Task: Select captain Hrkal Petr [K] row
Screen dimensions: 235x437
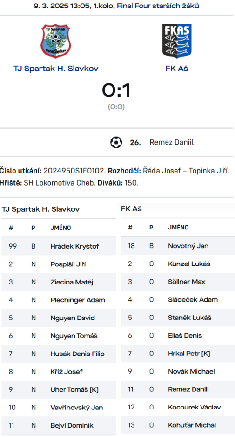Action: (x=178, y=354)
